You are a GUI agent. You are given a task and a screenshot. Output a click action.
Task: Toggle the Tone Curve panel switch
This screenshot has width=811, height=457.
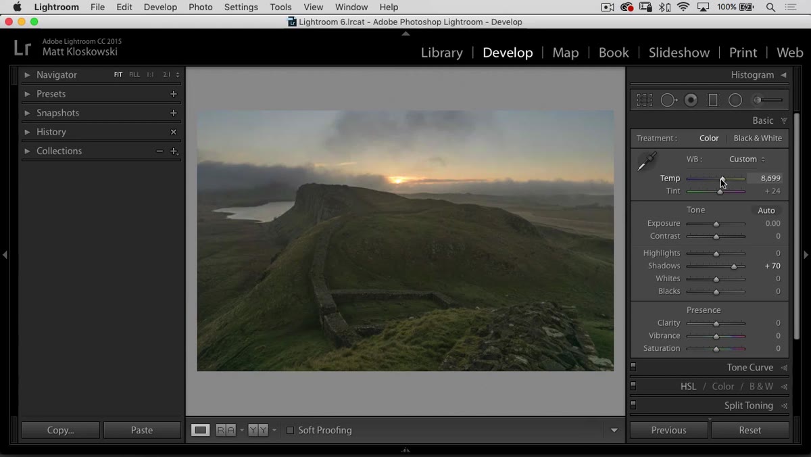pyautogui.click(x=633, y=367)
